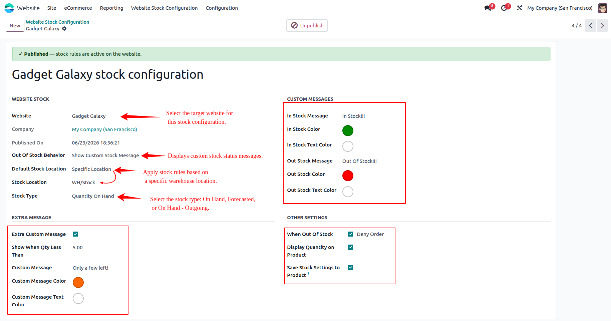
Task: Pick the In Stock Text Color swatch
Action: [x=348, y=146]
